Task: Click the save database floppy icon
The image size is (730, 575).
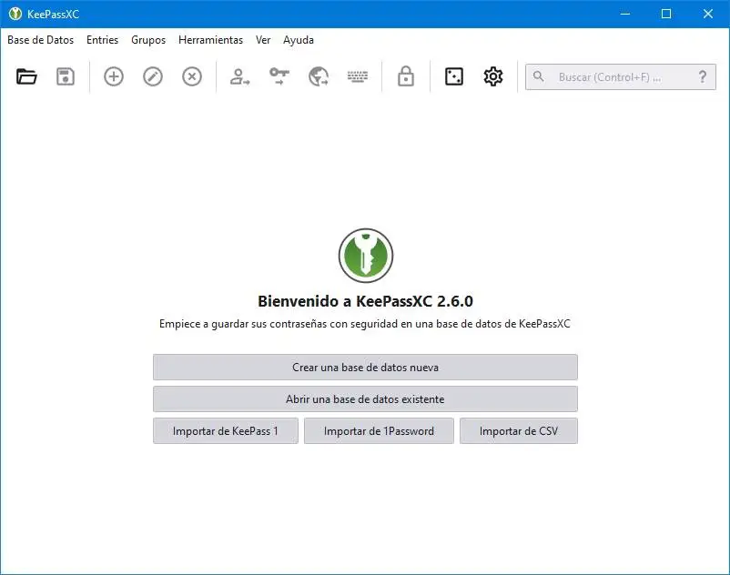Action: coord(66,76)
